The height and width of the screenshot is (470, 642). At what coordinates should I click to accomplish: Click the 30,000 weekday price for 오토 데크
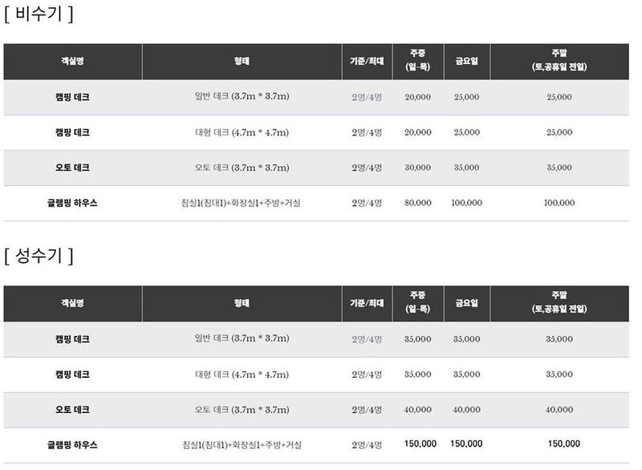point(418,168)
